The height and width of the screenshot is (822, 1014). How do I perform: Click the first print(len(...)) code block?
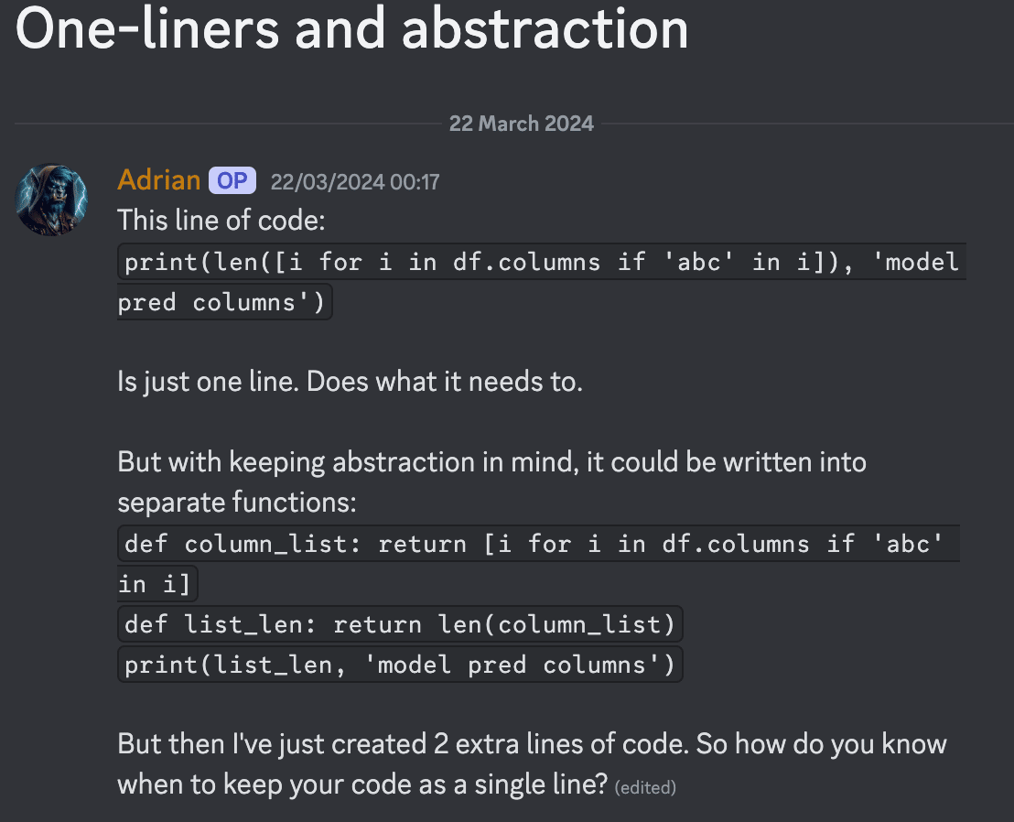tap(541, 281)
